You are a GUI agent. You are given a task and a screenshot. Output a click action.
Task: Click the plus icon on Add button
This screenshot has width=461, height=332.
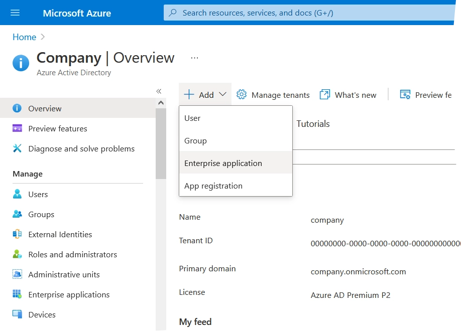click(x=189, y=94)
